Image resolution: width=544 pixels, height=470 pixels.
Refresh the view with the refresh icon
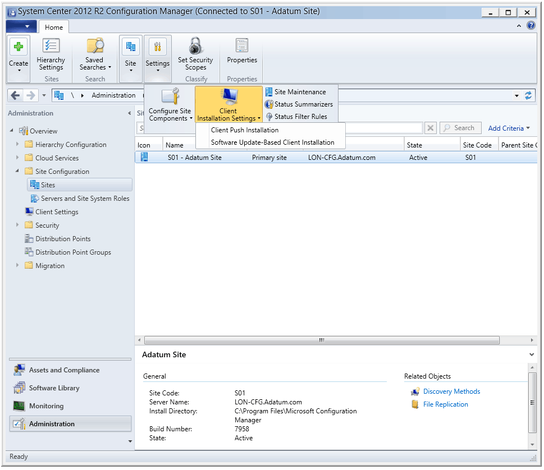pos(528,95)
